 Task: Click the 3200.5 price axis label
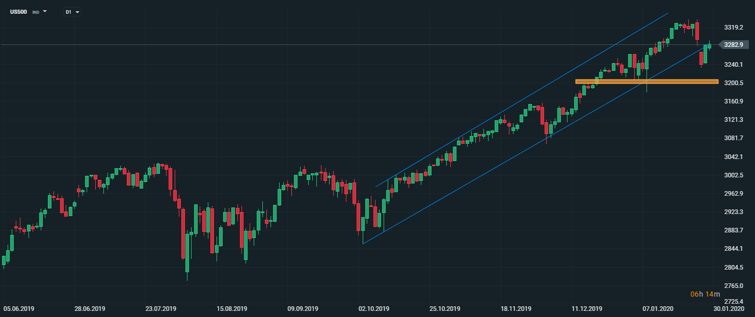tap(733, 83)
